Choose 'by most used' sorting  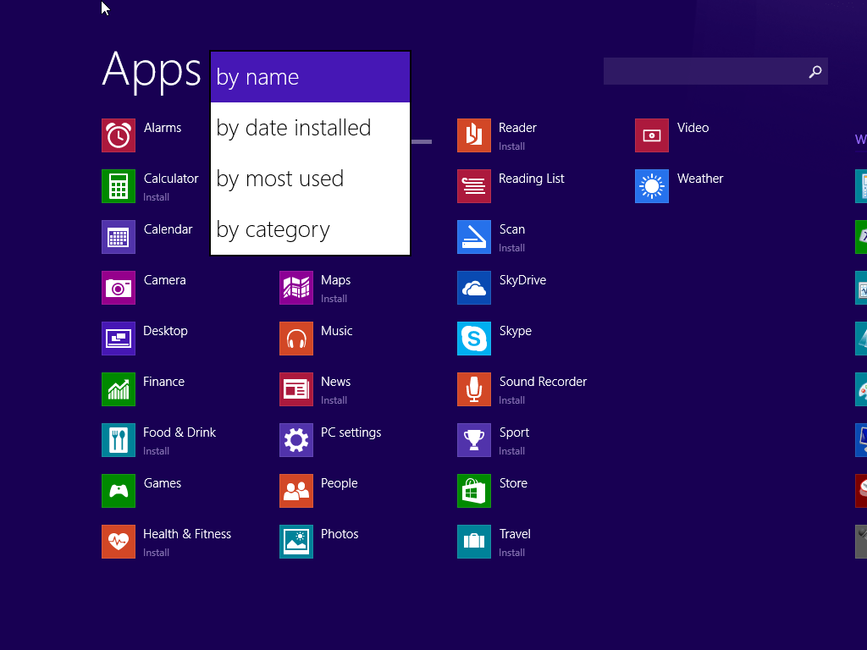pyautogui.click(x=310, y=179)
